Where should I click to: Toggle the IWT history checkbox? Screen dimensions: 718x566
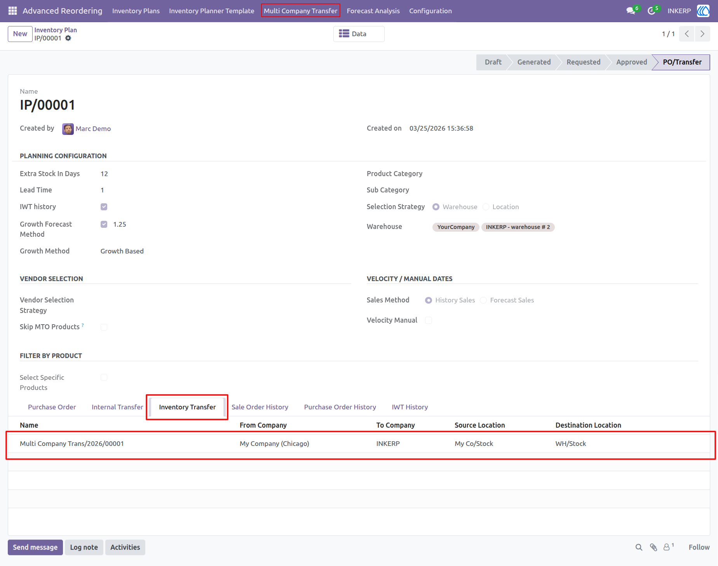(x=104, y=207)
